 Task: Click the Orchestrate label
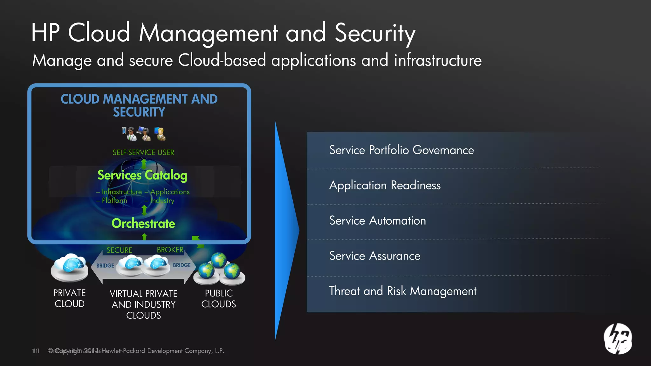click(x=143, y=223)
